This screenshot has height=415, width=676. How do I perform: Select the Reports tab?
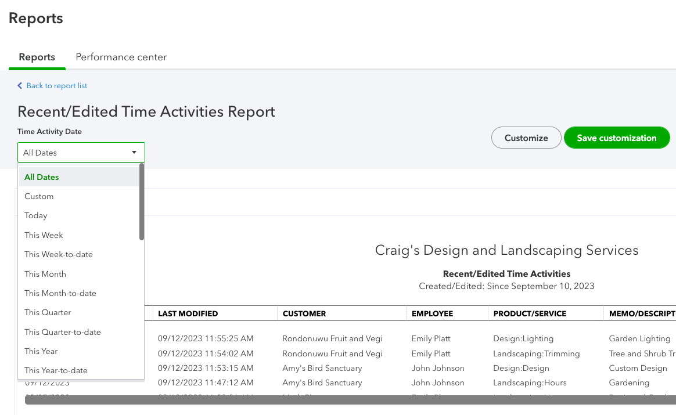coord(37,57)
